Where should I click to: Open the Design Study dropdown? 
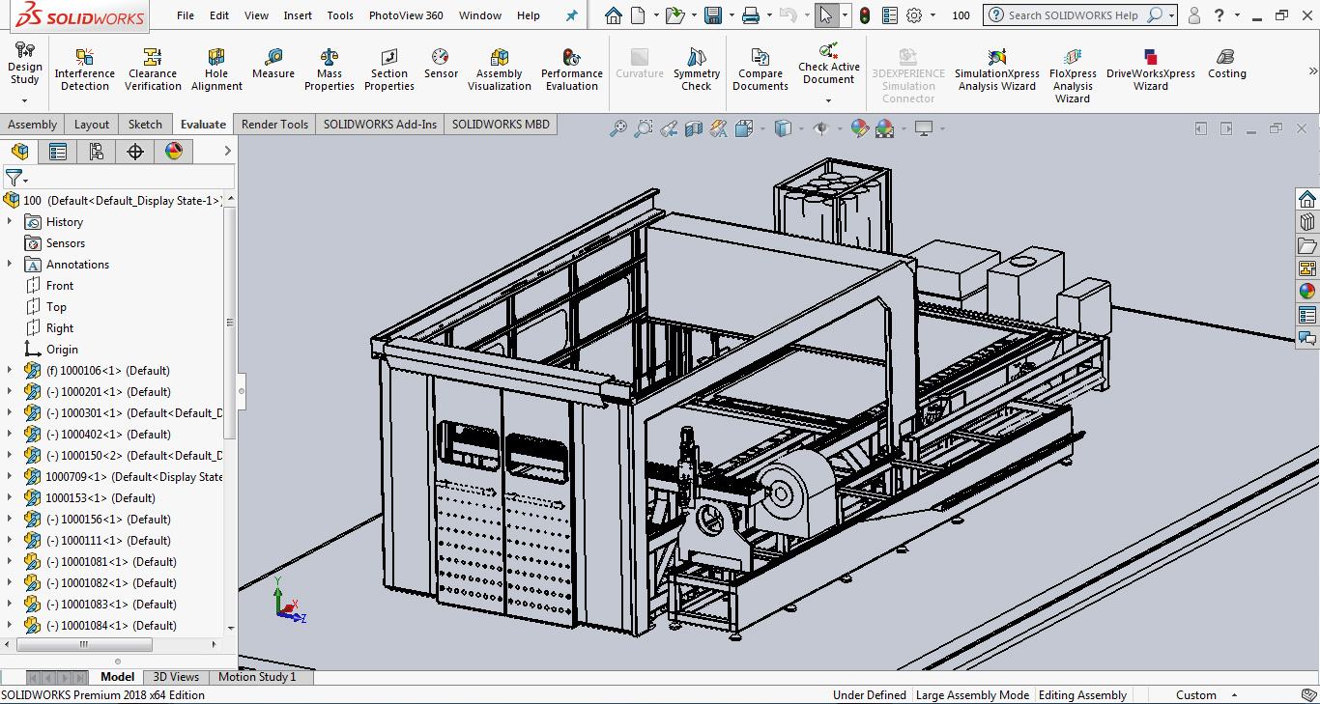click(24, 99)
